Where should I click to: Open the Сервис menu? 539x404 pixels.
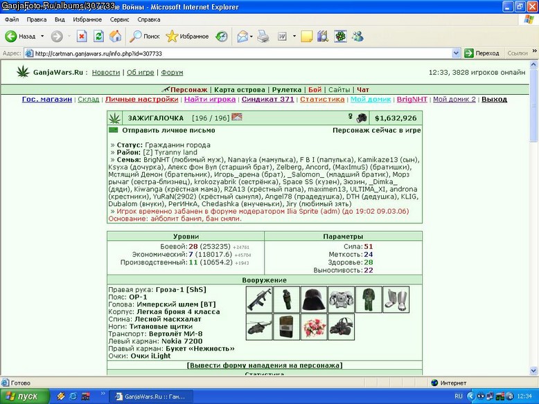pos(119,19)
